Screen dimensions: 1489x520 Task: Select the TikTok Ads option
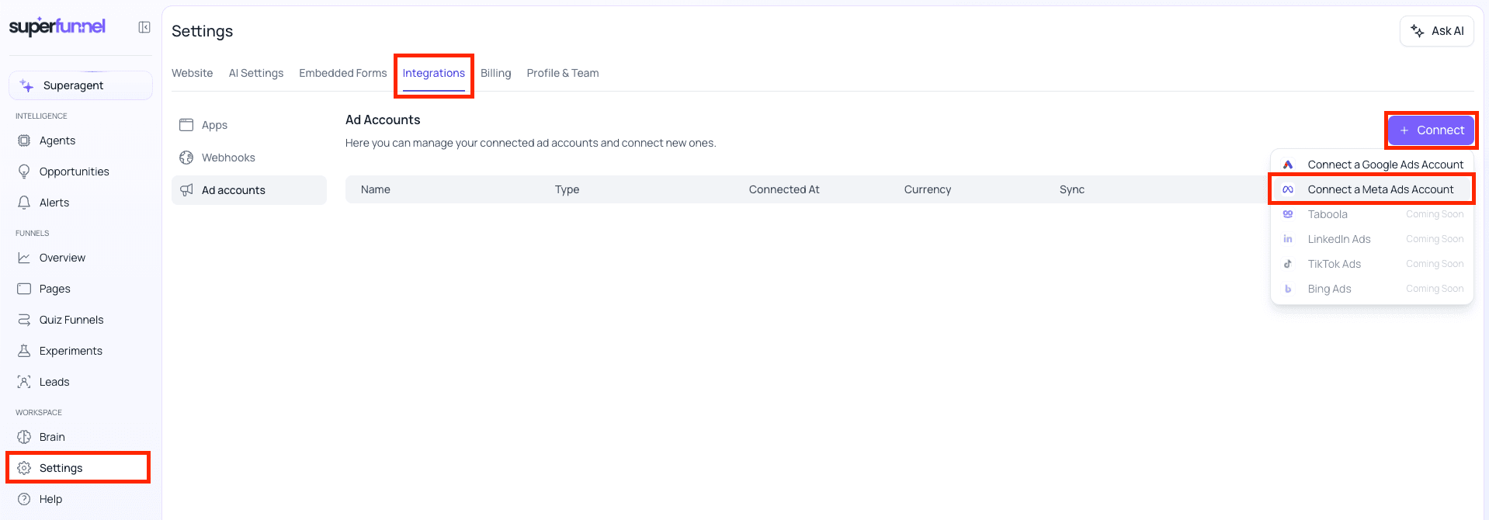point(1372,264)
